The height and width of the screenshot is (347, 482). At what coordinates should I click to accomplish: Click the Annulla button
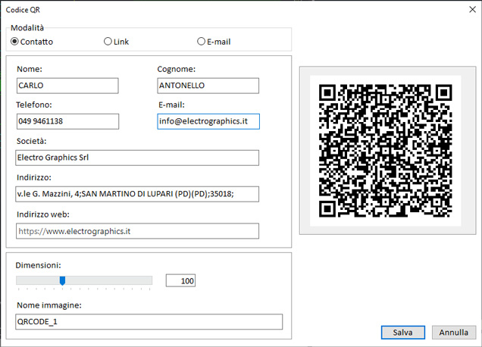click(454, 333)
